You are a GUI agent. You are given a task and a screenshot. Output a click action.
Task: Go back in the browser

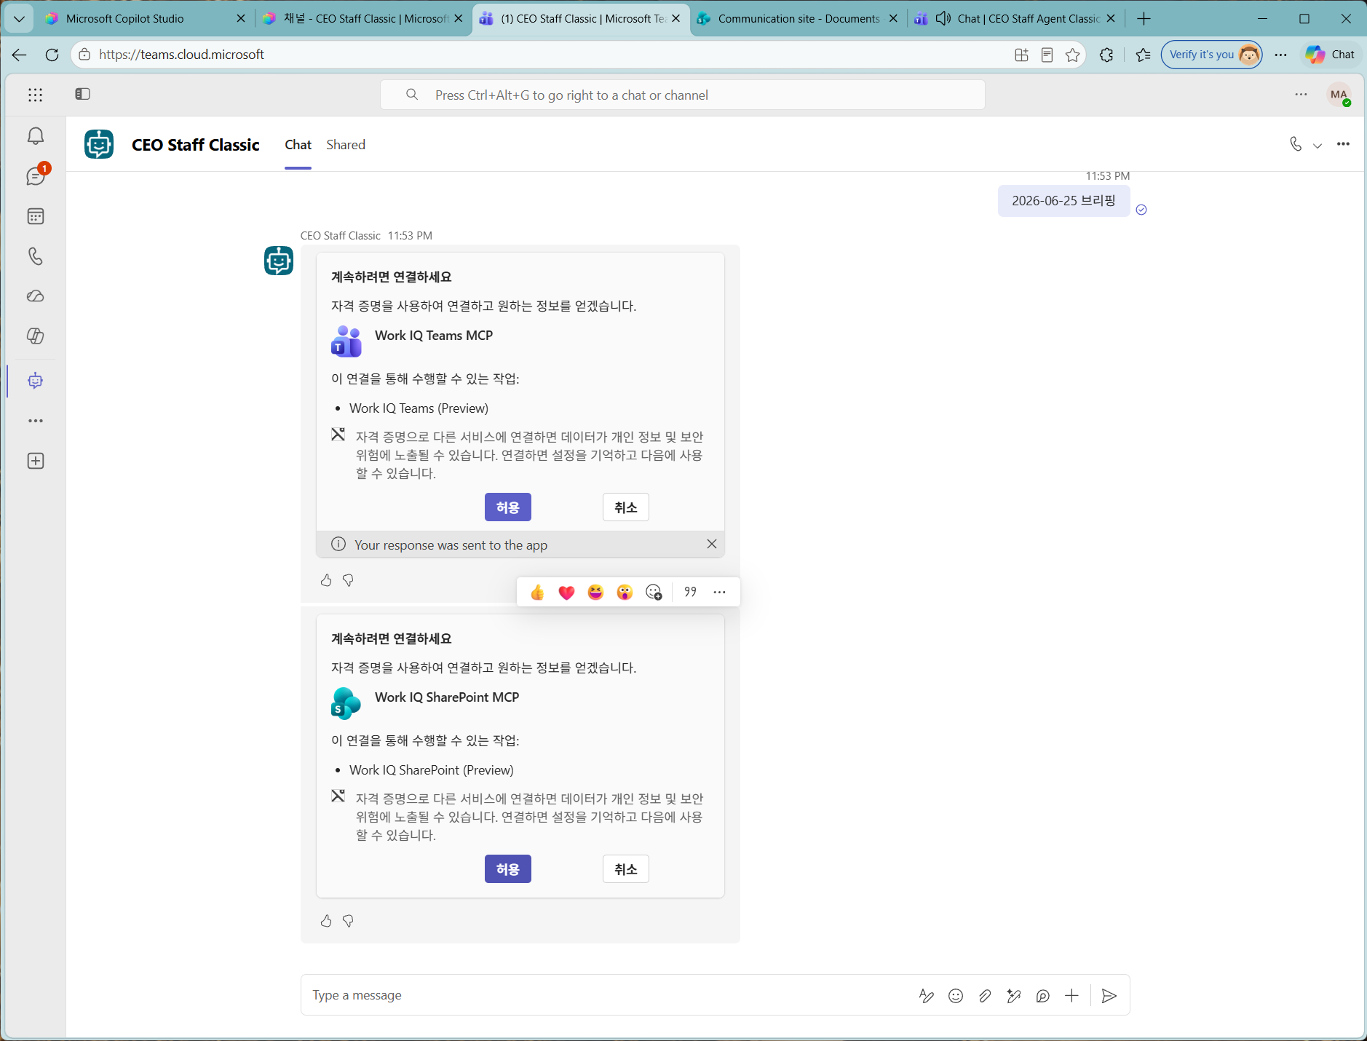click(x=20, y=55)
